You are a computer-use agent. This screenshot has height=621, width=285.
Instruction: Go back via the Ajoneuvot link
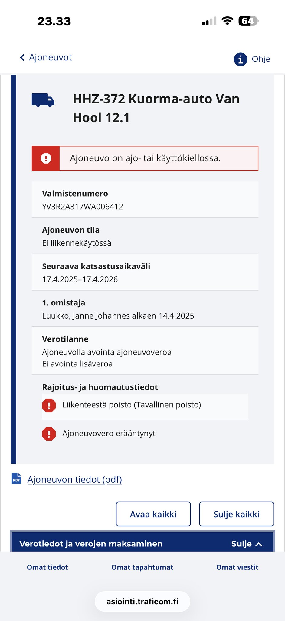pyautogui.click(x=51, y=57)
